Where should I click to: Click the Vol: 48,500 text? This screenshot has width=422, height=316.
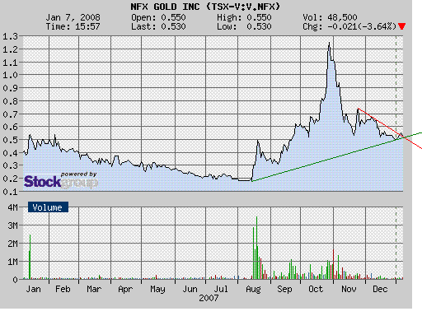pos(330,17)
